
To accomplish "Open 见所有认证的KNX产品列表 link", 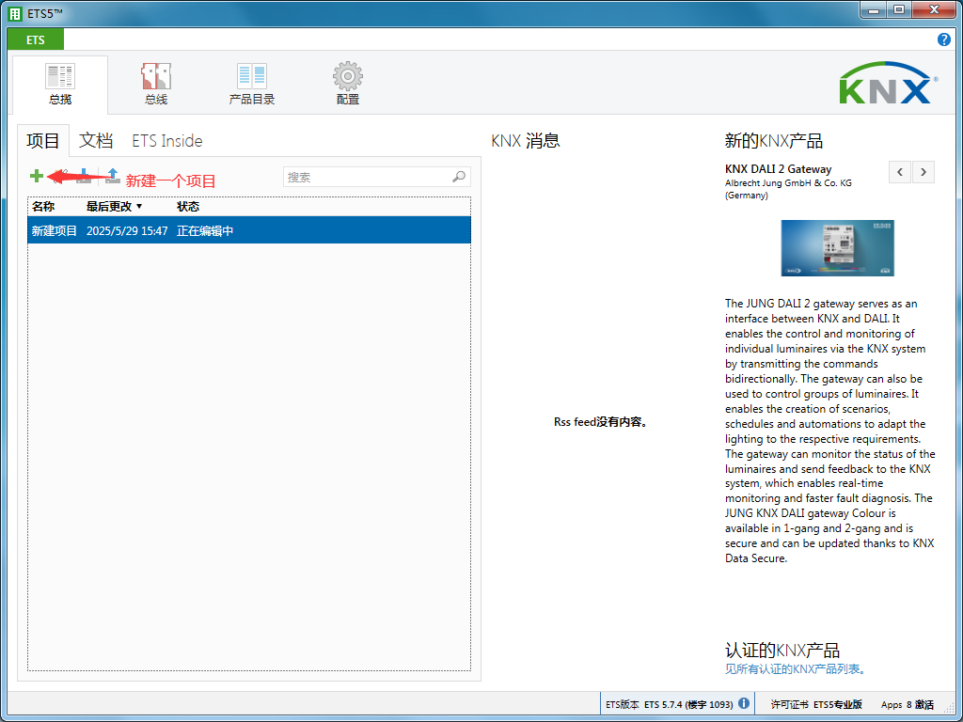I will pos(796,669).
